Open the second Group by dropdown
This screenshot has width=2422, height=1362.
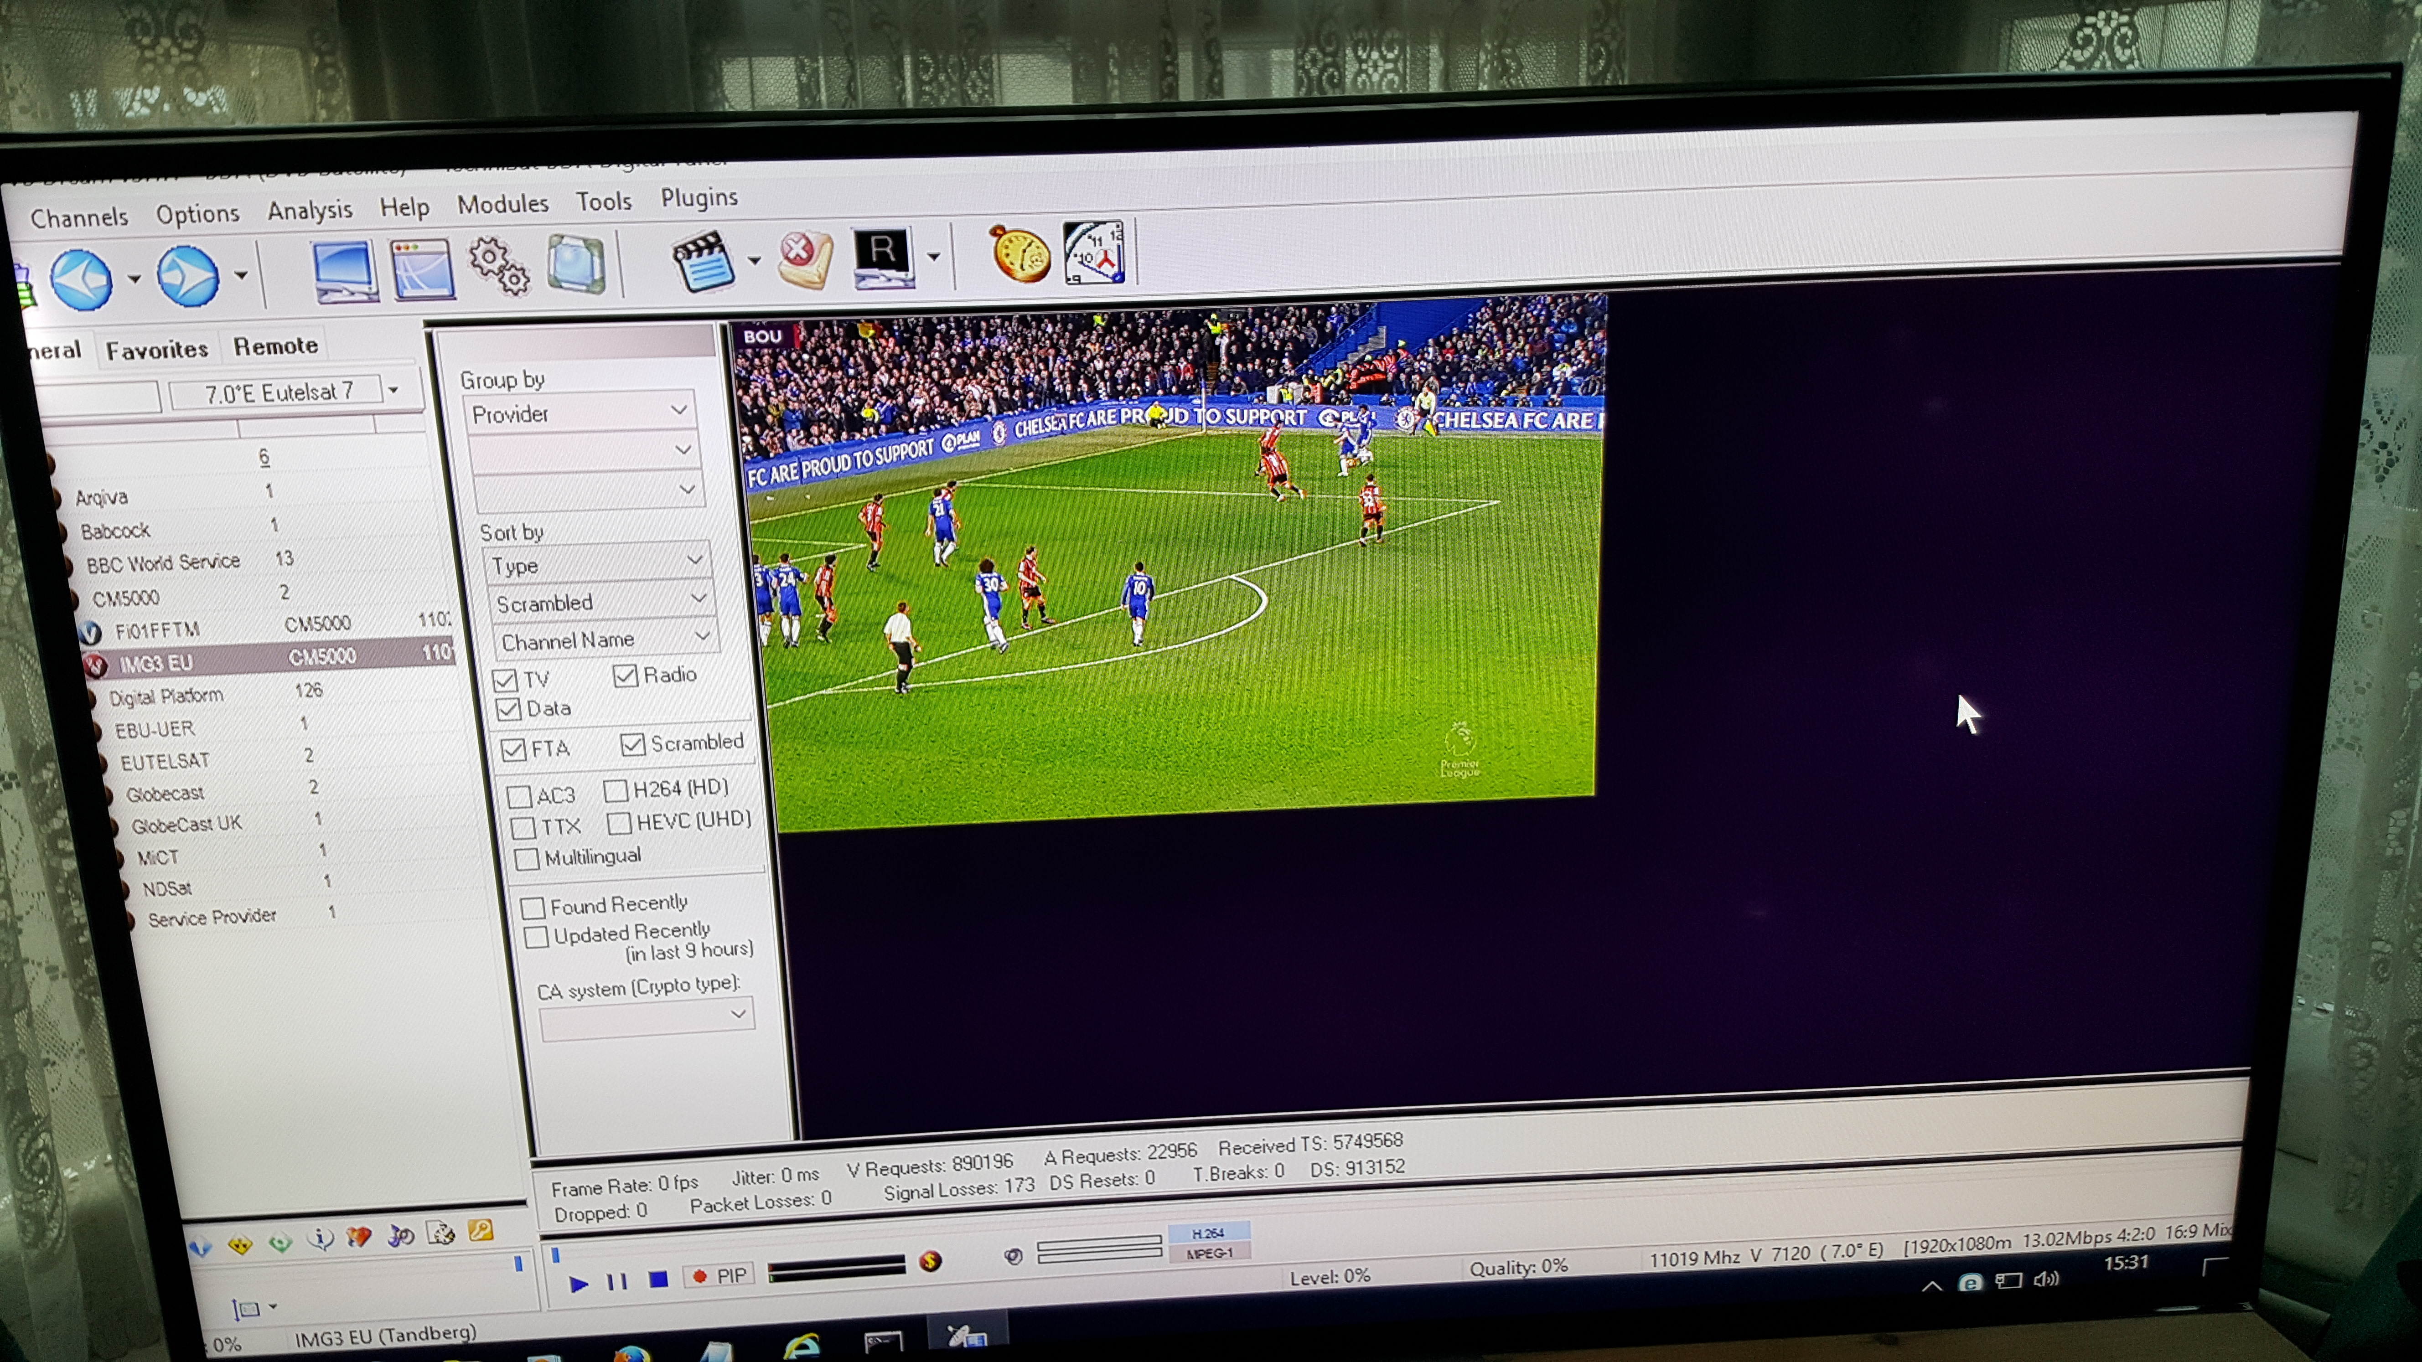(586, 451)
